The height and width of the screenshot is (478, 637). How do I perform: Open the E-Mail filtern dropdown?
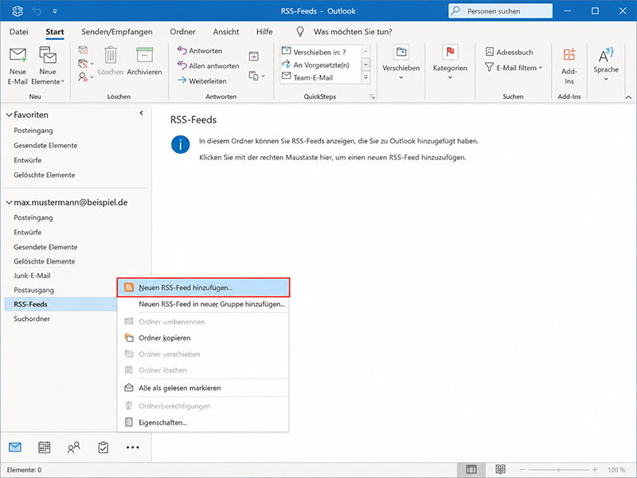click(x=514, y=68)
